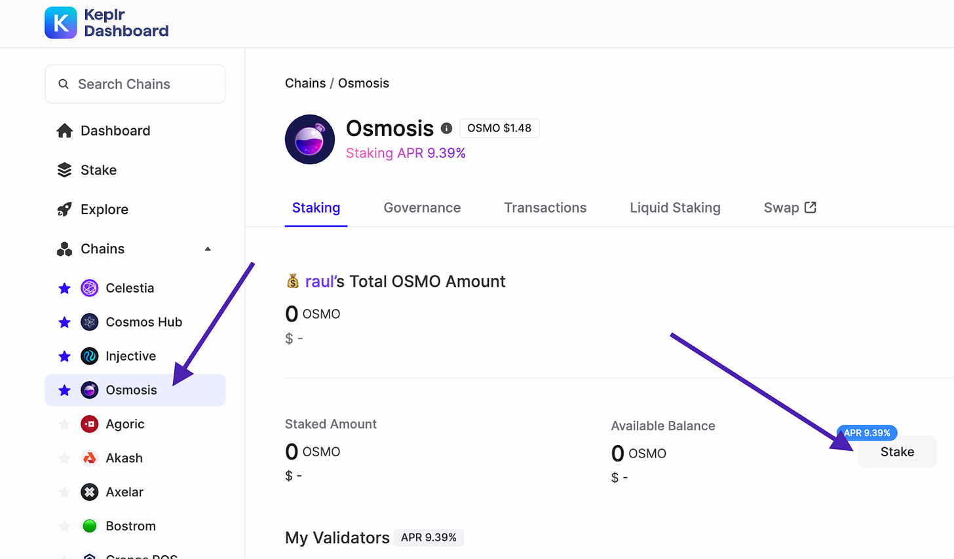Click the Agoric chain logo
The image size is (954, 559).
(90, 424)
